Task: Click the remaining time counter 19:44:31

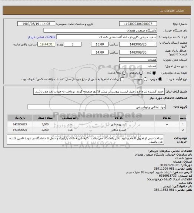Action: [x=46, y=44]
